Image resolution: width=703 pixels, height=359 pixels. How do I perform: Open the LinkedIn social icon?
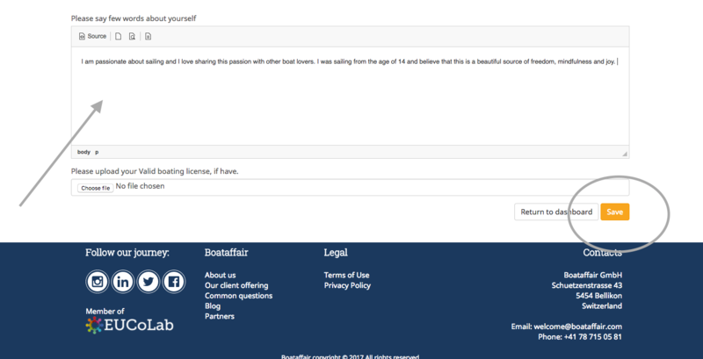(x=123, y=282)
